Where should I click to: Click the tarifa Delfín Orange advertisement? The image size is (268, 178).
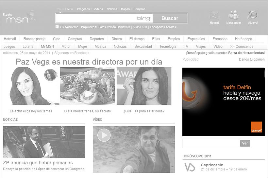pyautogui.click(x=224, y=102)
